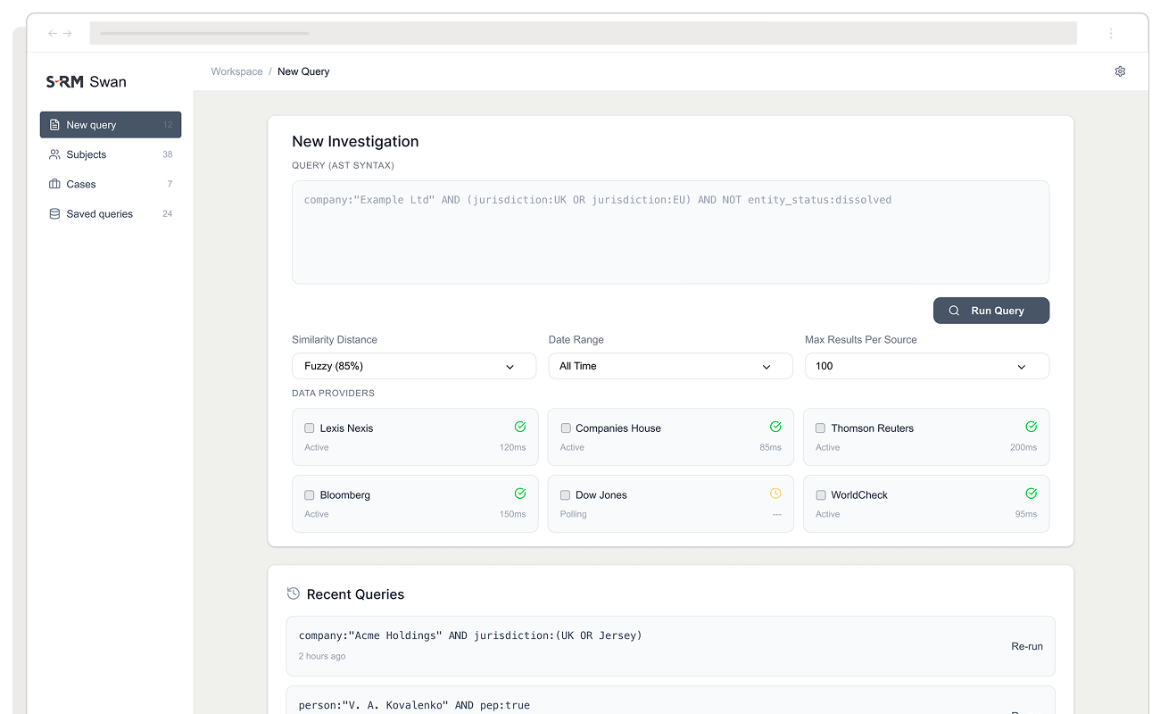The image size is (1160, 714).
Task: Click the 2 hours ago timestamp
Action: (322, 656)
